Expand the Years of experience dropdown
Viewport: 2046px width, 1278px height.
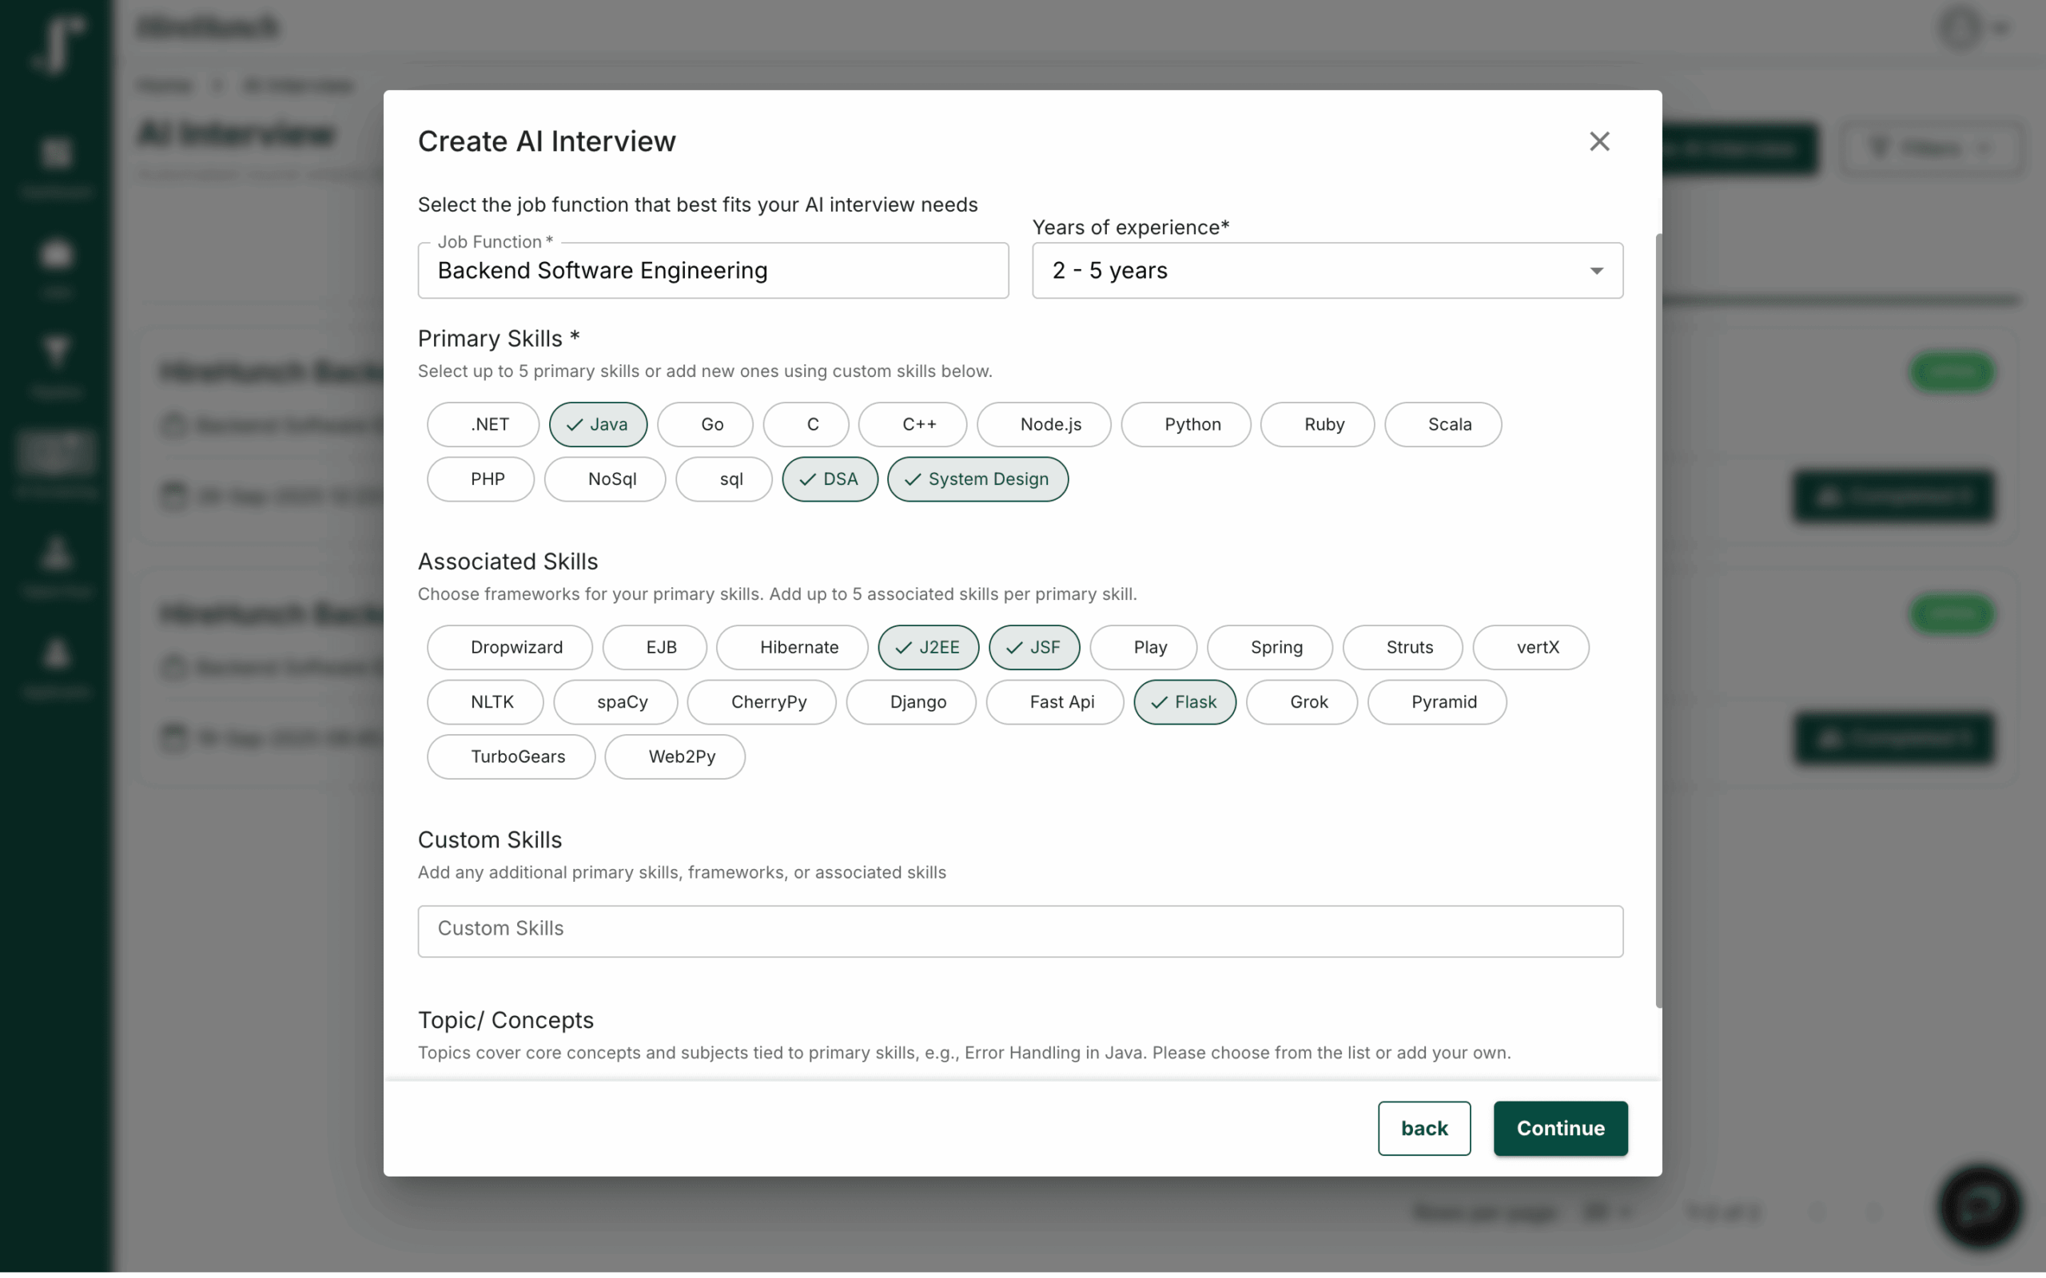pyautogui.click(x=1327, y=271)
